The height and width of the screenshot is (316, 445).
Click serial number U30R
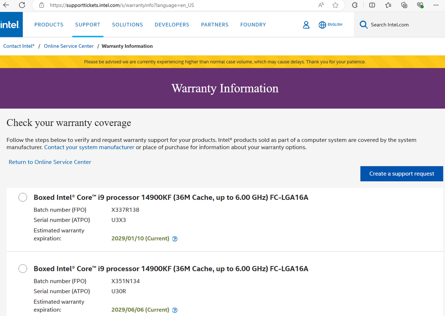click(x=118, y=291)
